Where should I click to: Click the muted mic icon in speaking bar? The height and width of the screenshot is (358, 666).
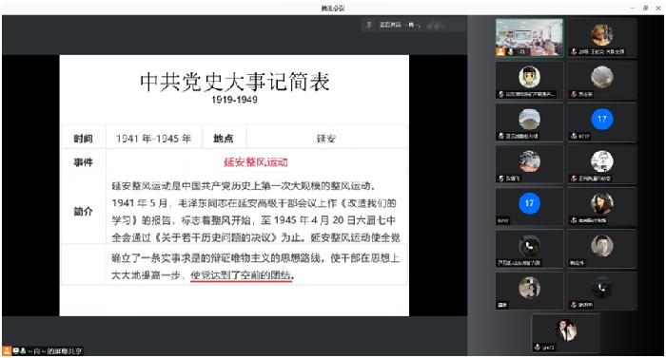point(369,25)
